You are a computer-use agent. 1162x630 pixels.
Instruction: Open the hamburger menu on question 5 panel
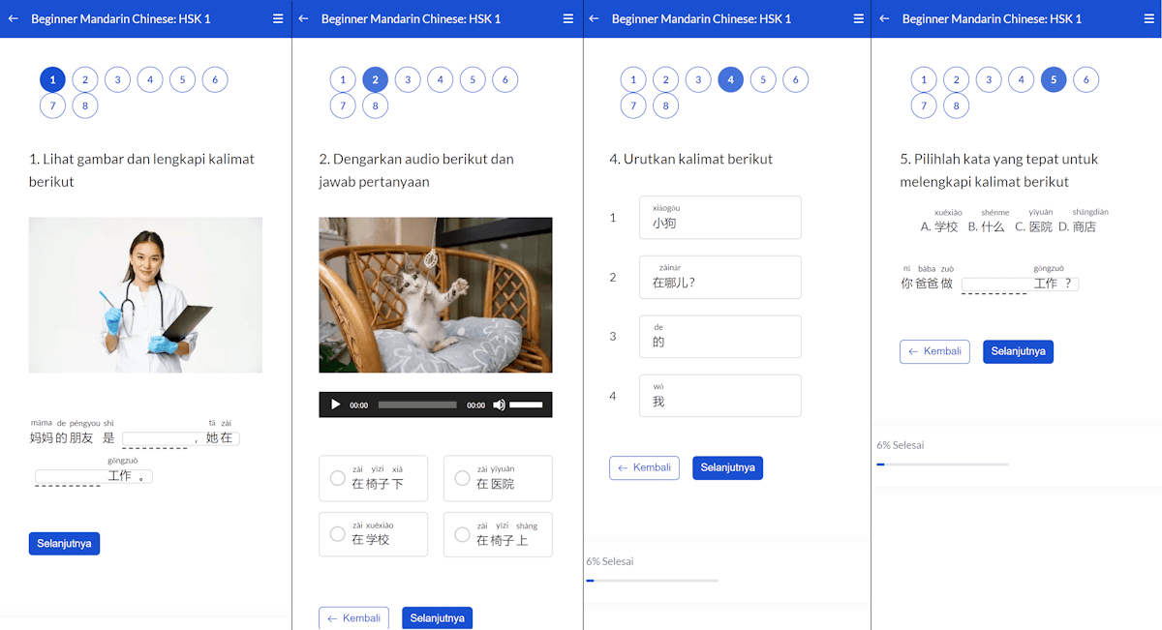pyautogui.click(x=1147, y=18)
